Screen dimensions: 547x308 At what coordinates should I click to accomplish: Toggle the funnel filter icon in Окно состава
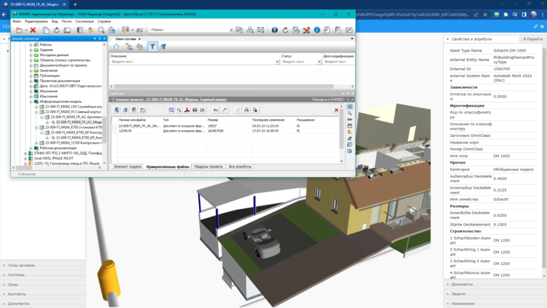point(152,47)
